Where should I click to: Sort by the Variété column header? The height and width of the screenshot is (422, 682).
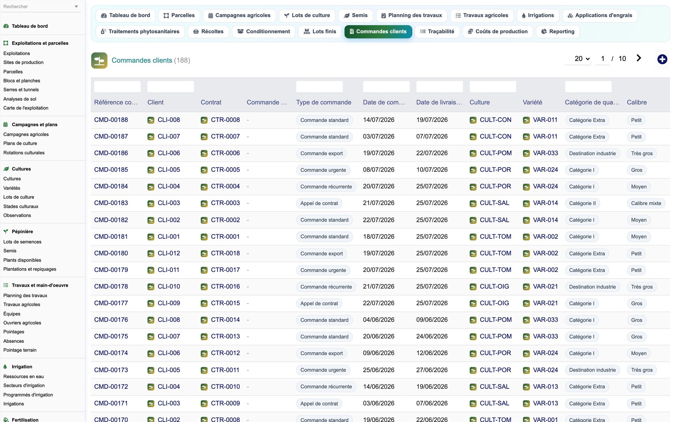[x=532, y=102]
